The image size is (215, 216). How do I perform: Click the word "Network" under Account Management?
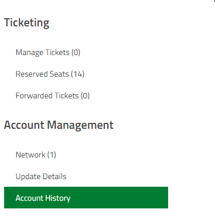point(30,155)
